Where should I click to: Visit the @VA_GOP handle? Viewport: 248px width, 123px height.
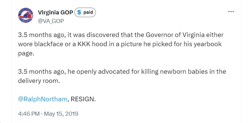[51, 21]
